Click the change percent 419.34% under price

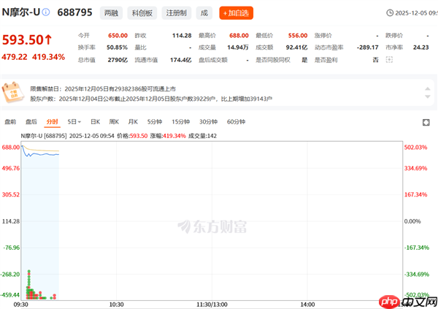pos(49,57)
